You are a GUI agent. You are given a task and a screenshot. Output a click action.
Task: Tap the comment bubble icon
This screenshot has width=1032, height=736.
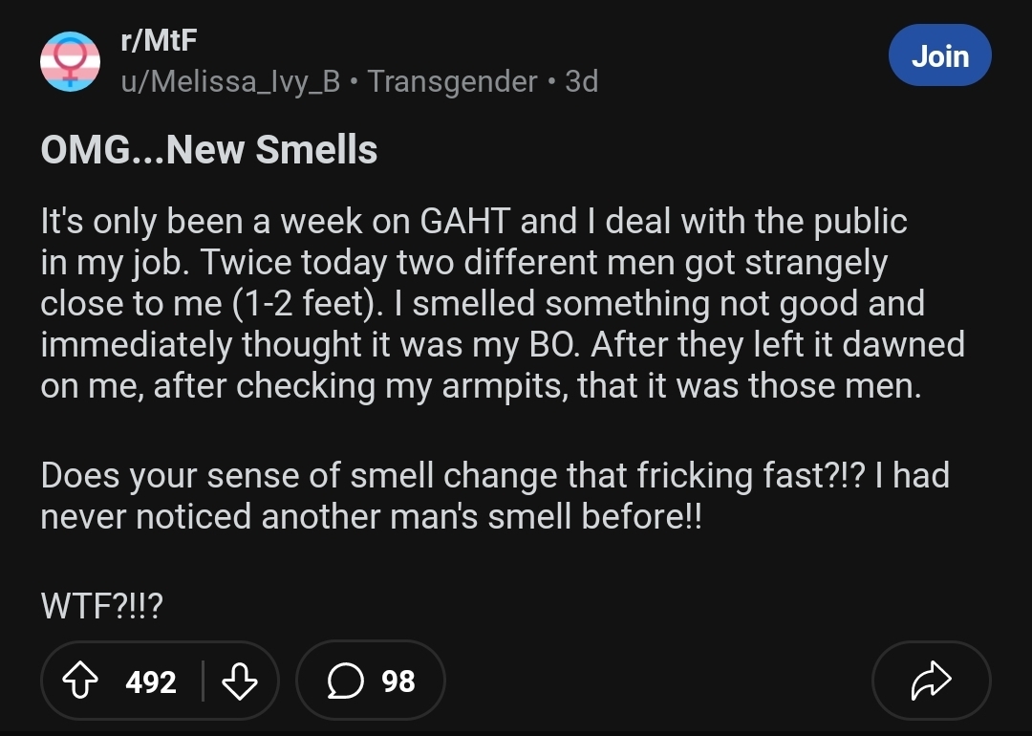pyautogui.click(x=343, y=681)
